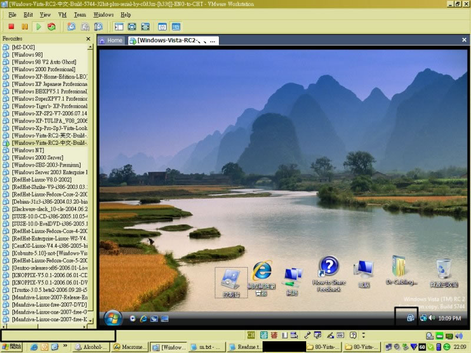Click the Revert to Snapshot icon
Screen dimensions: 471x353
(85, 26)
